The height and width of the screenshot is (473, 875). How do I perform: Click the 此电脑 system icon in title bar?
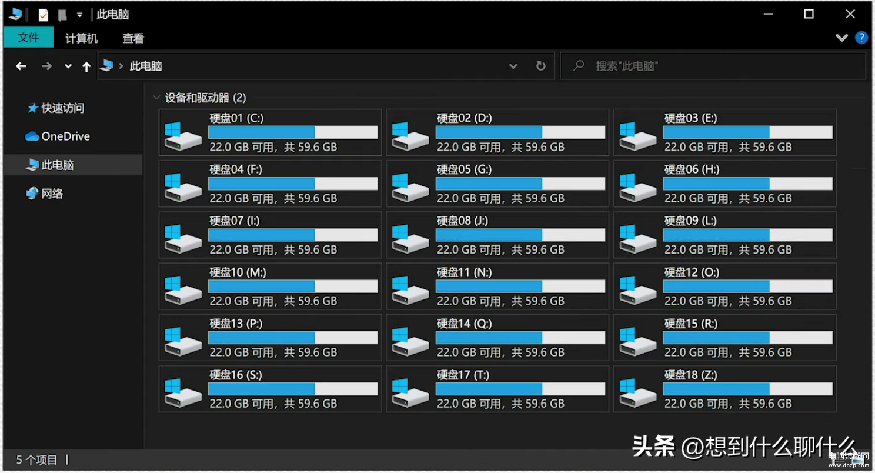pos(15,14)
